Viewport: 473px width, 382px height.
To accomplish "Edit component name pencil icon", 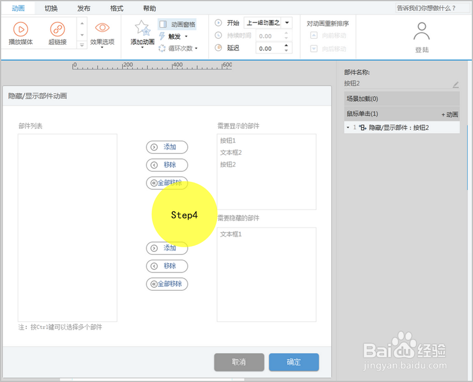I will coord(455,85).
